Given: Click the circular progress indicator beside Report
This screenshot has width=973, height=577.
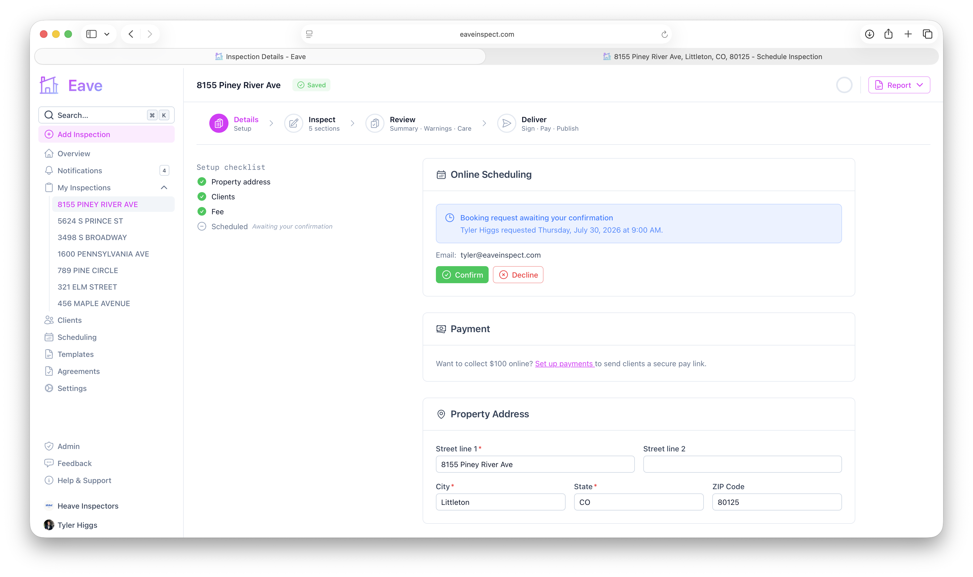Looking at the screenshot, I should [844, 85].
